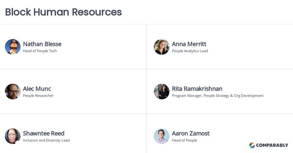293x153 pixels.
Task: Click the People Researcher job title
Action: 38,96
